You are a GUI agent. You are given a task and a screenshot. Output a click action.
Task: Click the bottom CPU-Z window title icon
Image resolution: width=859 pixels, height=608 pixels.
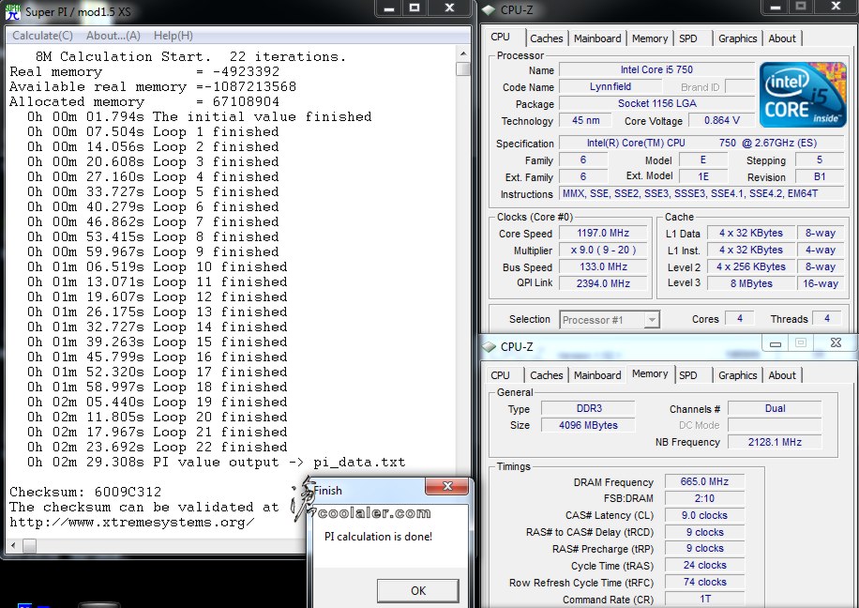pos(489,346)
